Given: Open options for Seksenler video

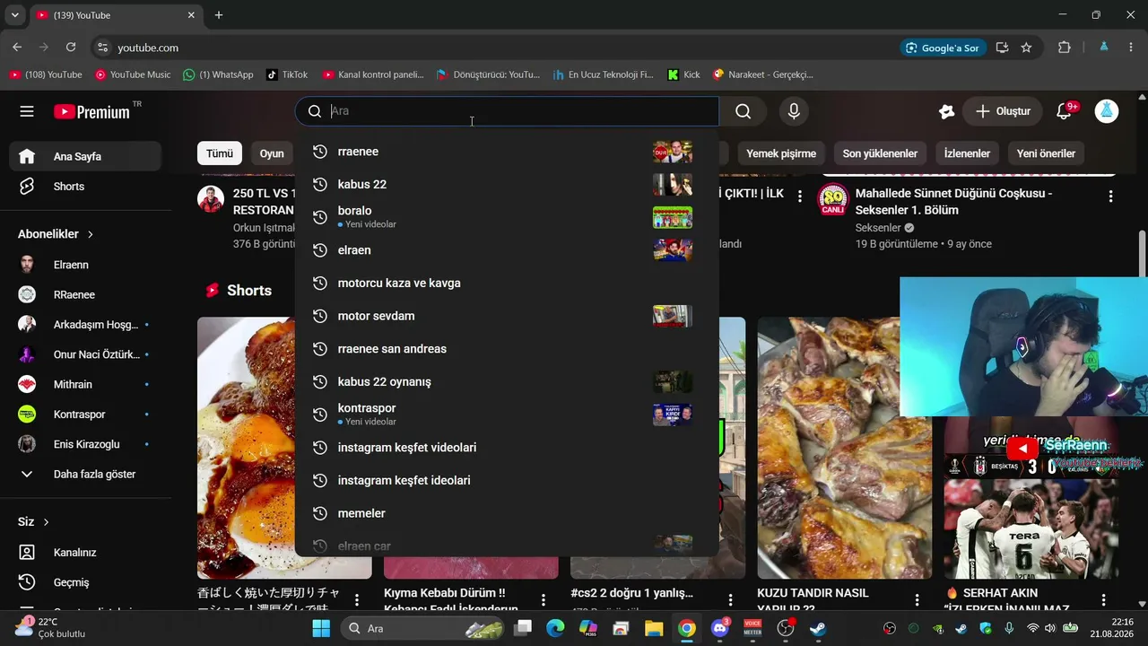Looking at the screenshot, I should [1111, 196].
